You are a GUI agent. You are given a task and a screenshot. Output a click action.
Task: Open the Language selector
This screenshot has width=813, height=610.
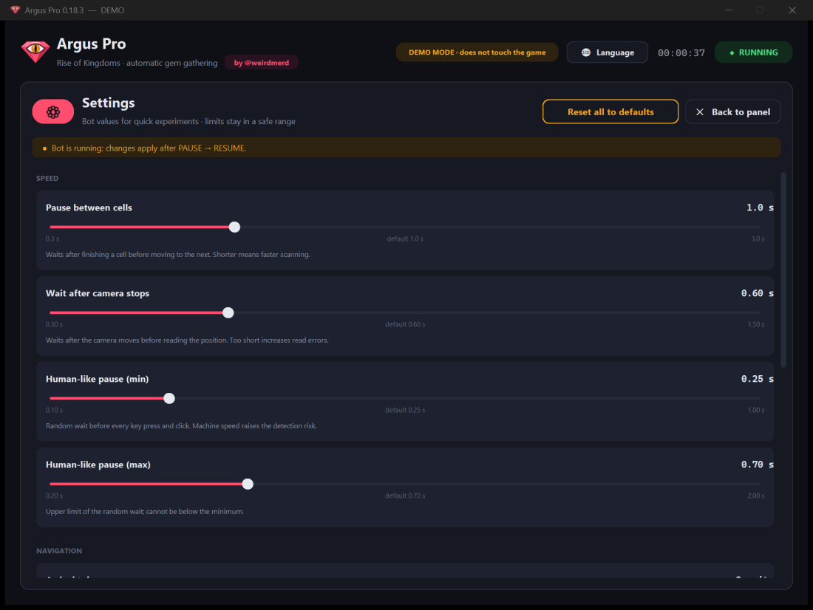tap(607, 52)
